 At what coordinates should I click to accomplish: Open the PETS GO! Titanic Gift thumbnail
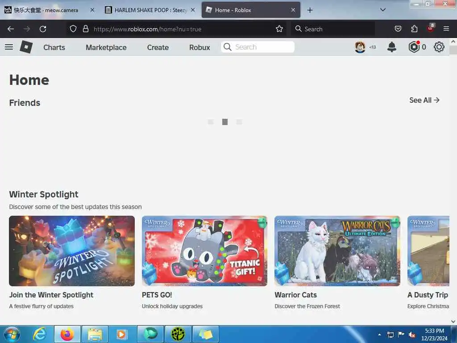(204, 251)
